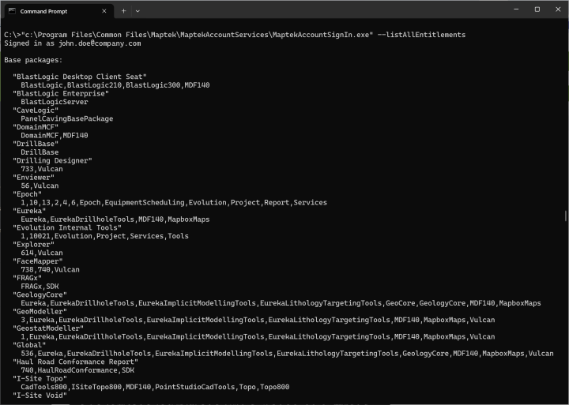Viewport: 569px width, 405px height.
Task: Click the --listAllEntitlements argument text
Action: click(421, 35)
